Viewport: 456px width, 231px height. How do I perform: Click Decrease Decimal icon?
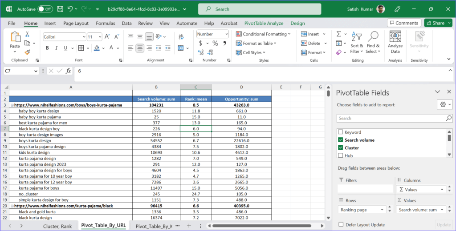click(210, 52)
